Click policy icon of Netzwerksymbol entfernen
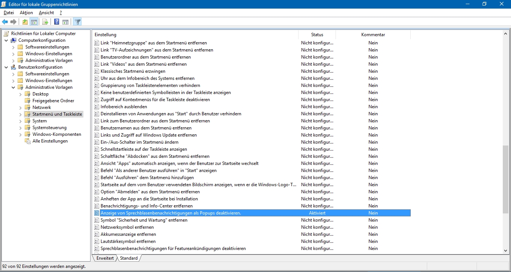 [x=97, y=227]
